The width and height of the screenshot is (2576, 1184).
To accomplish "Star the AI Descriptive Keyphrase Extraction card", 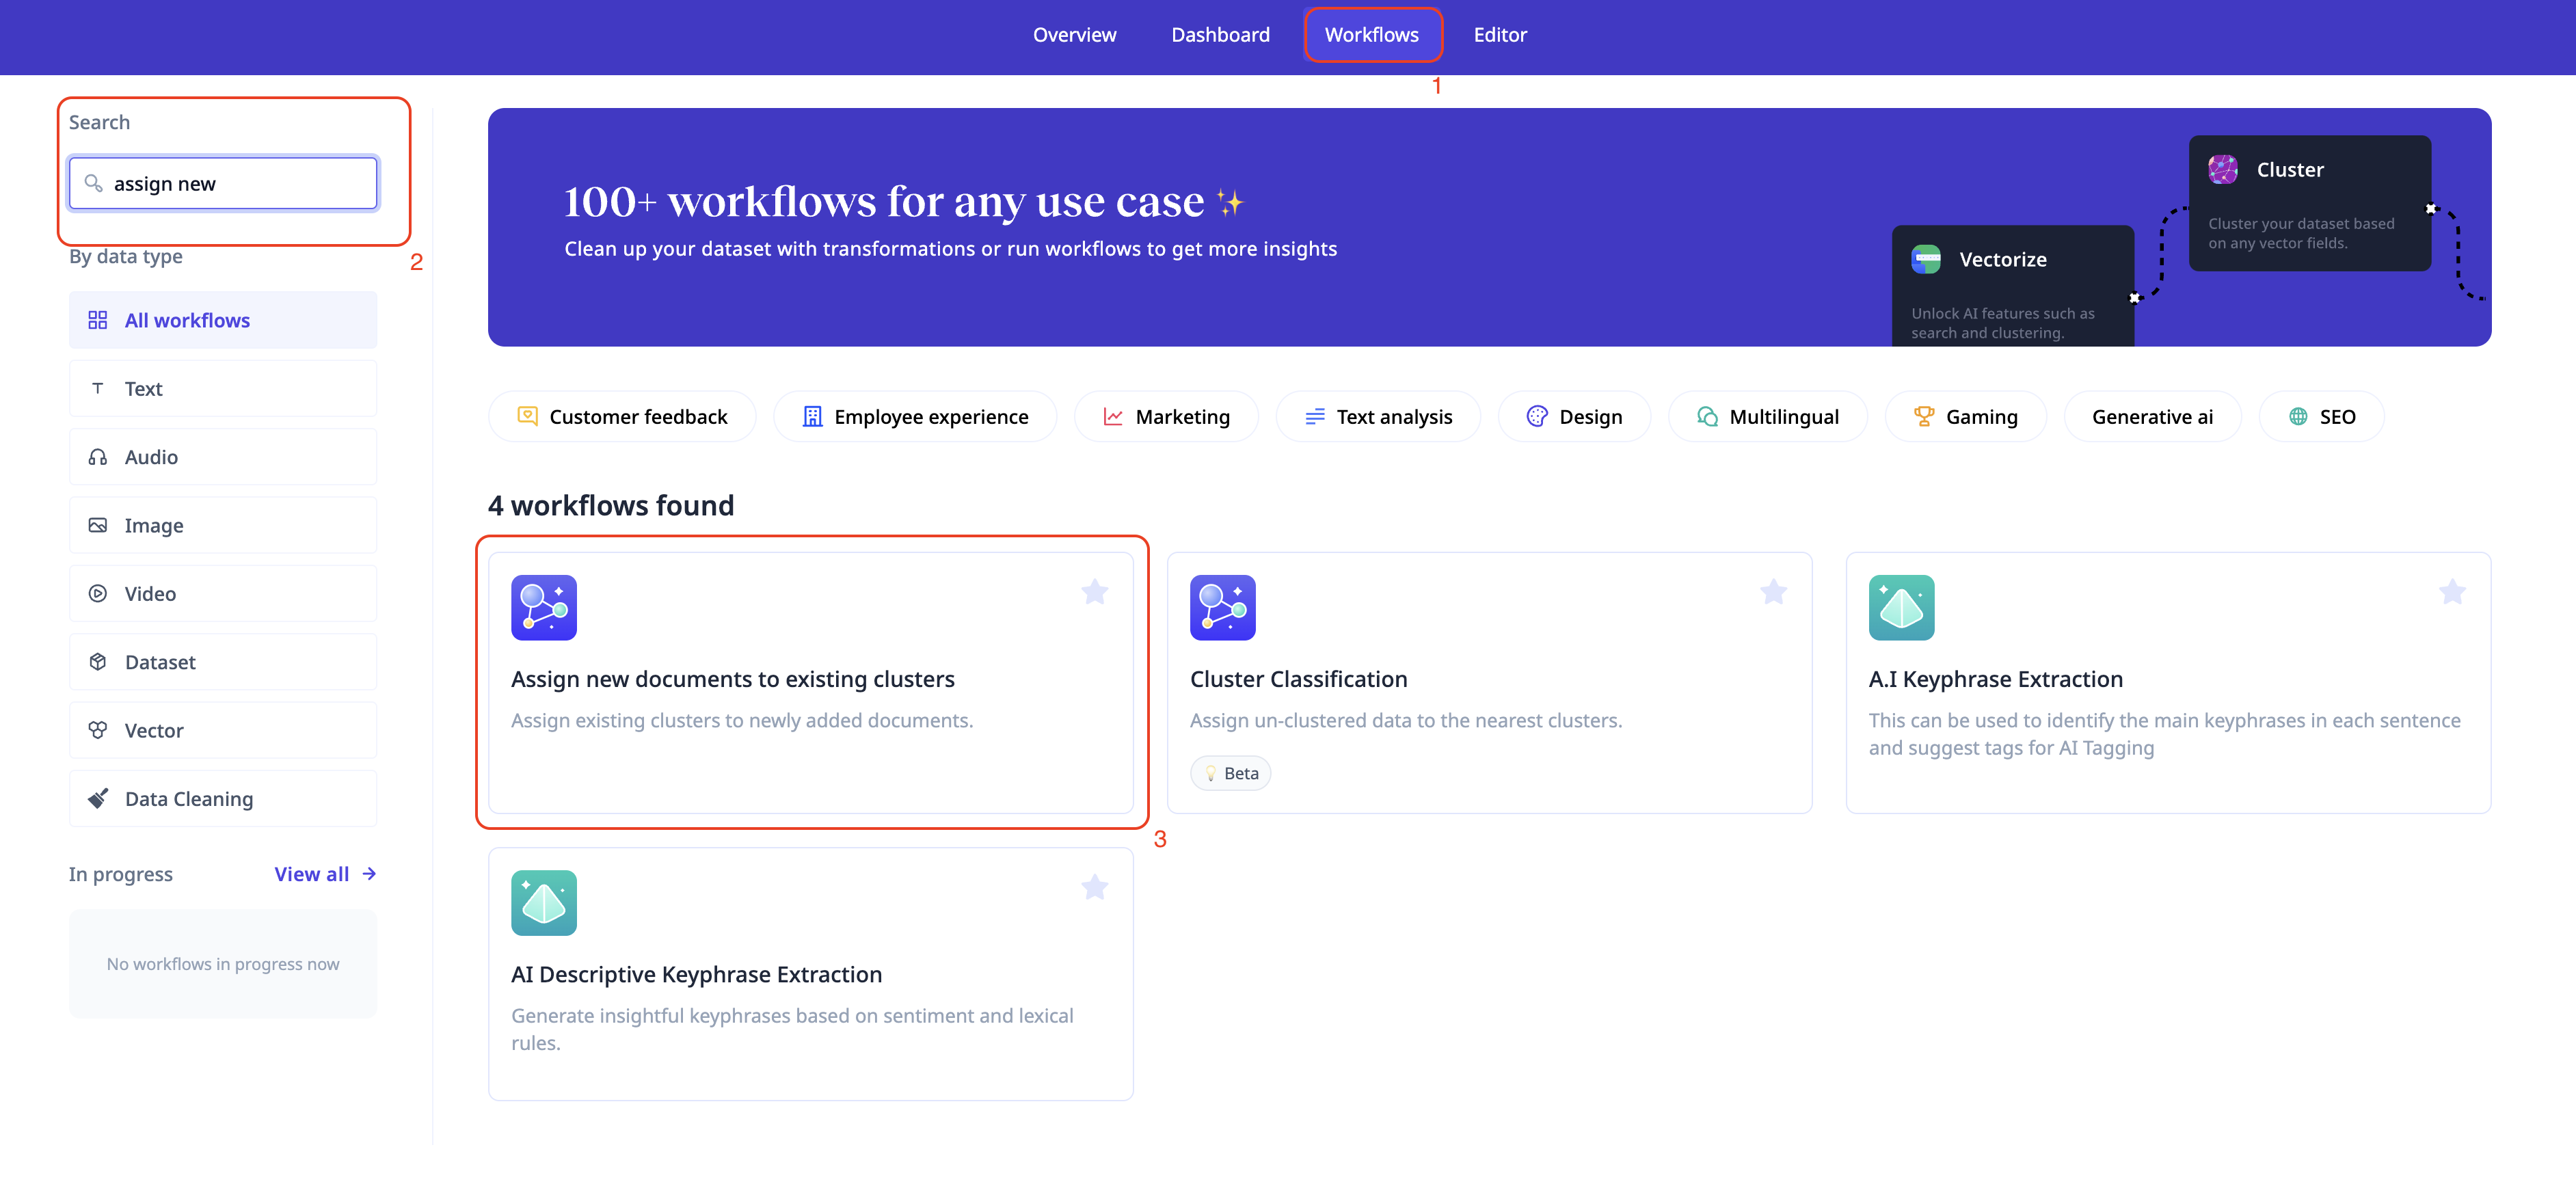I will point(1094,887).
